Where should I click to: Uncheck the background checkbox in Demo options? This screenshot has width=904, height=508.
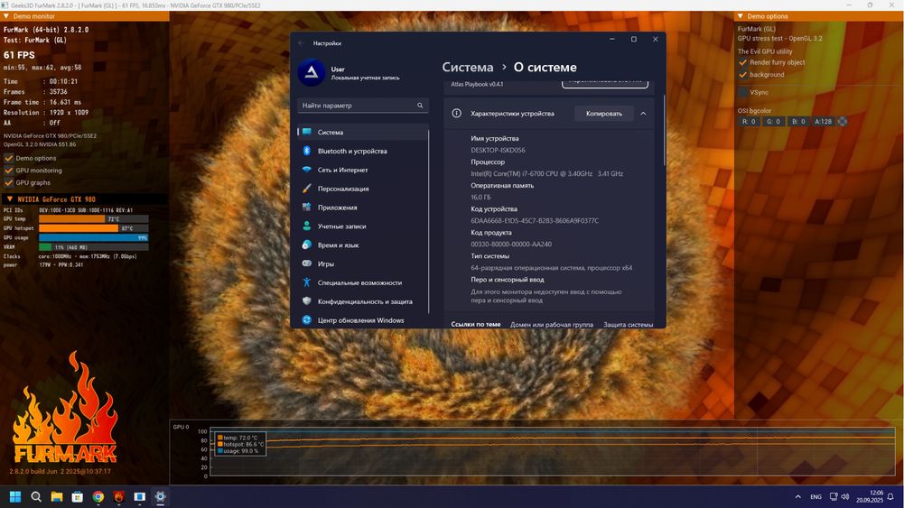742,74
